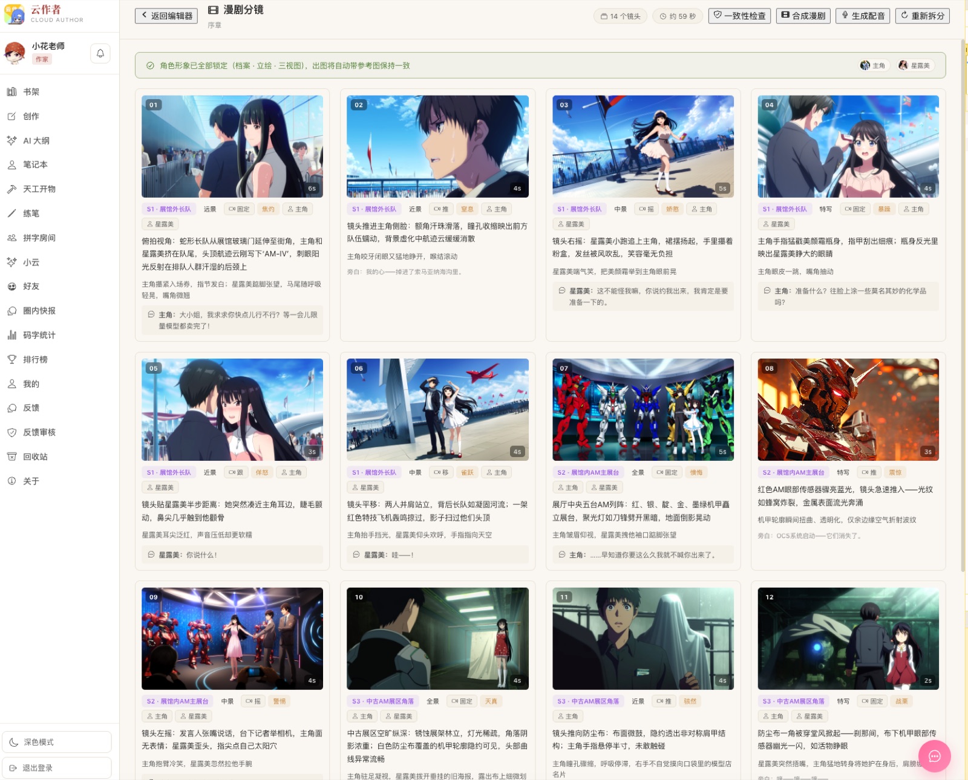Open 笔记本 sidebar icon
The image size is (968, 780).
(x=11, y=164)
